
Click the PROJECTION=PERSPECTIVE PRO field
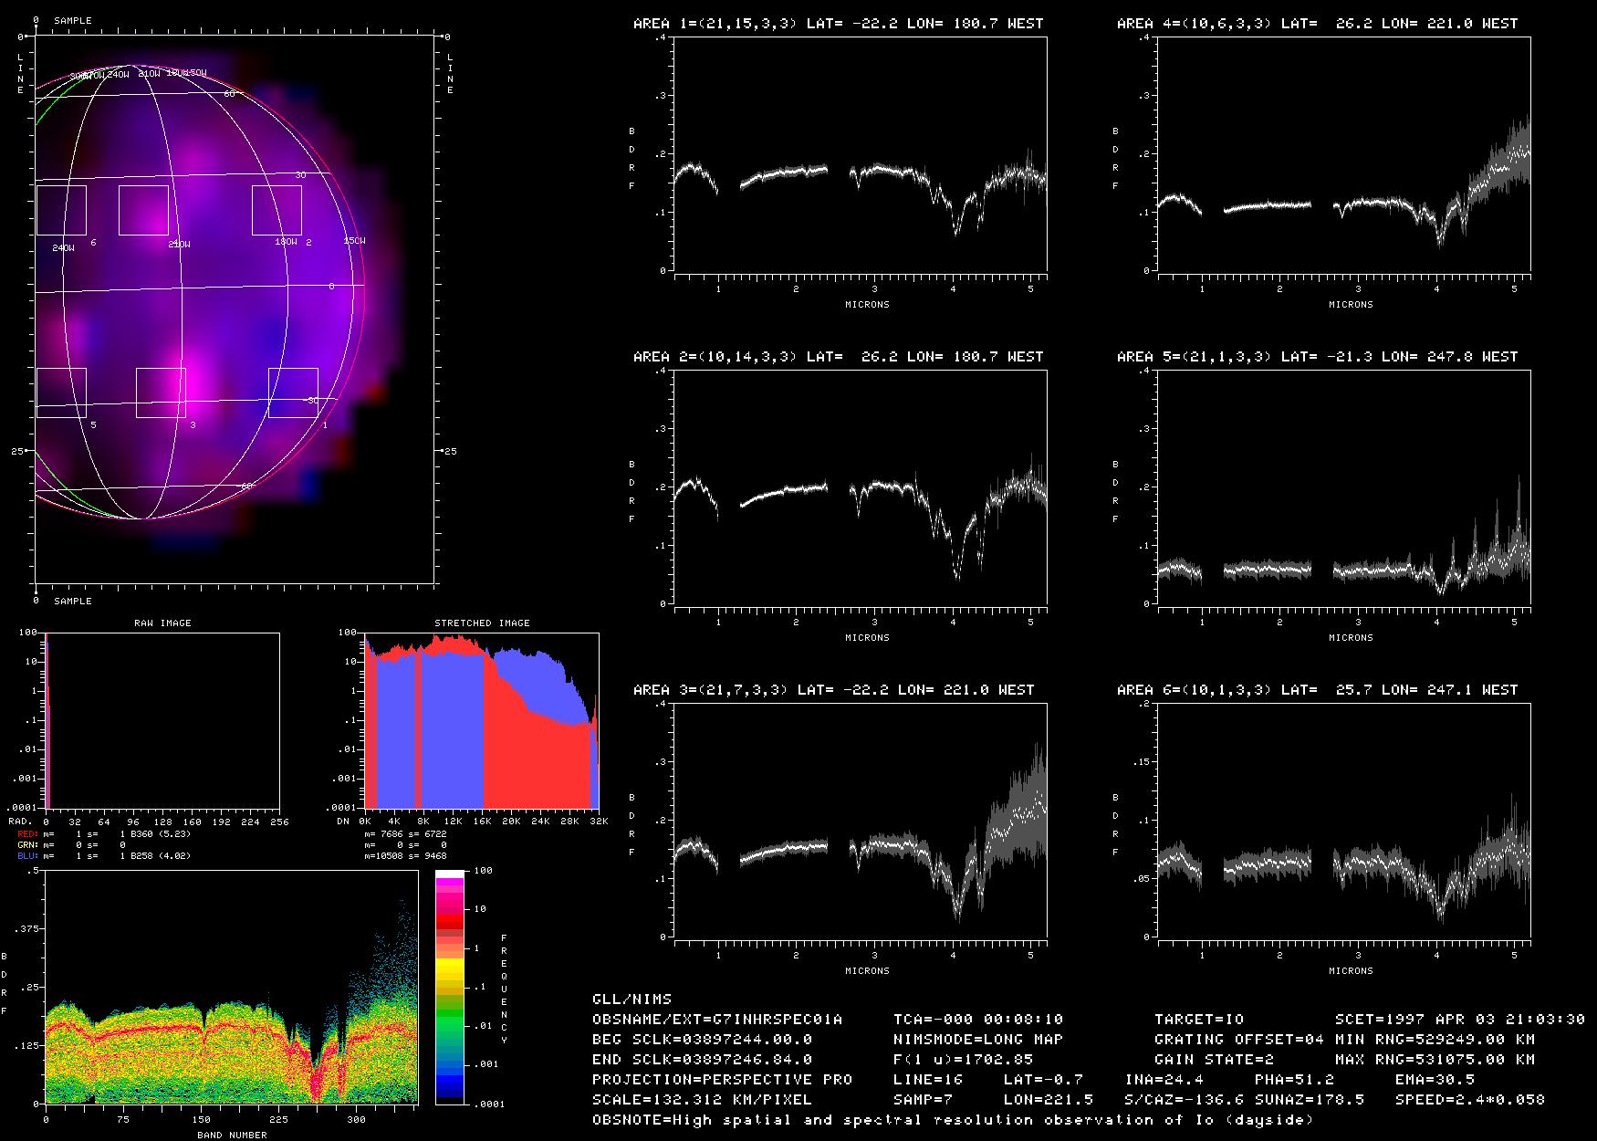(x=722, y=1080)
